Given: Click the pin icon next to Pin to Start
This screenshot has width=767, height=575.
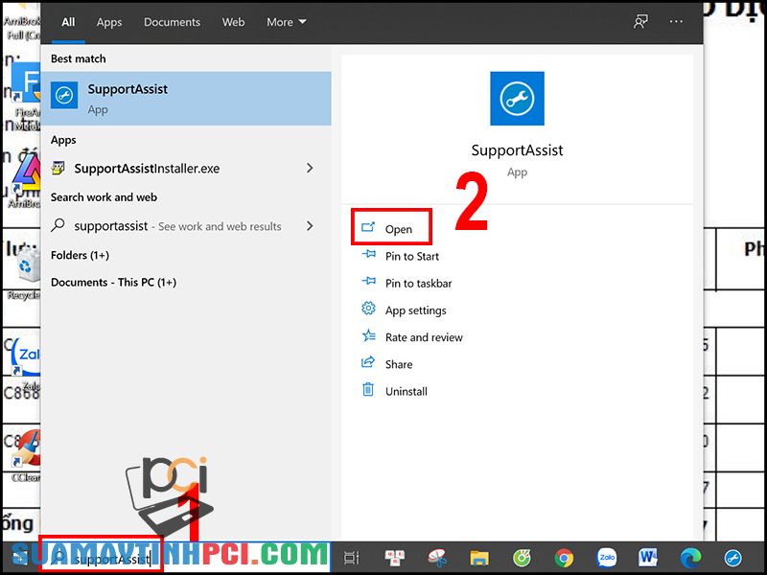Looking at the screenshot, I should 368,255.
